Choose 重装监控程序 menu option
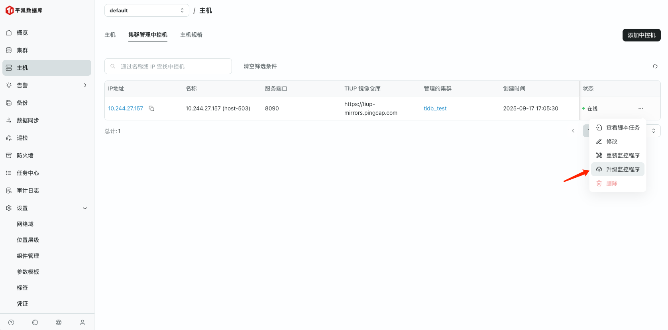 [x=617, y=155]
